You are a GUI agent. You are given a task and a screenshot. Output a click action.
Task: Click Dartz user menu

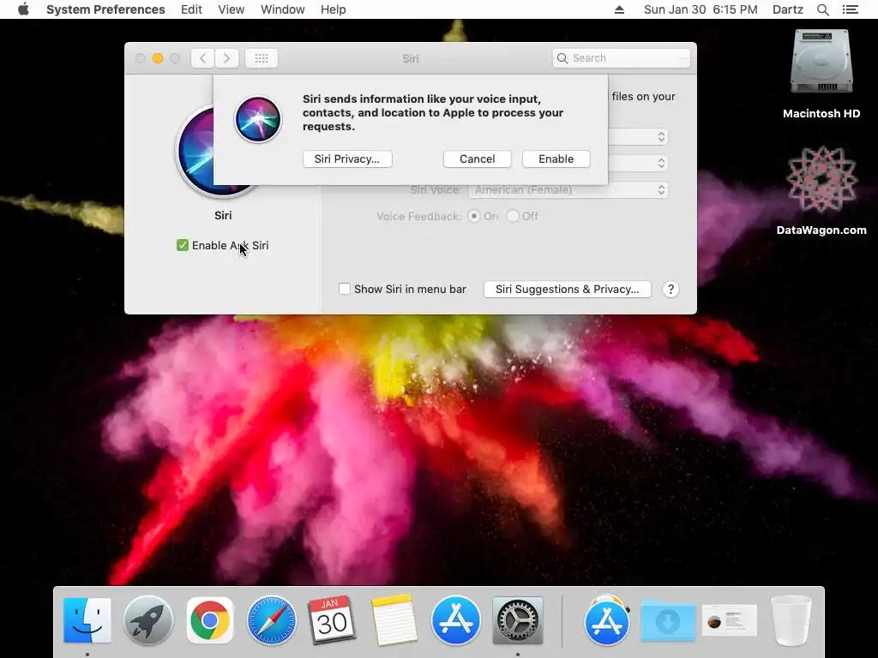point(788,9)
